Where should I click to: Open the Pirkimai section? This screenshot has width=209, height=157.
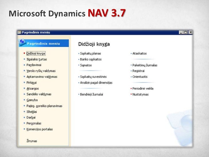pyautogui.click(x=32, y=83)
